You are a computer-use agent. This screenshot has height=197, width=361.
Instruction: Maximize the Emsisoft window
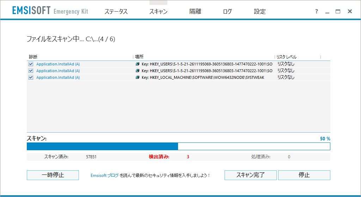tap(338, 11)
